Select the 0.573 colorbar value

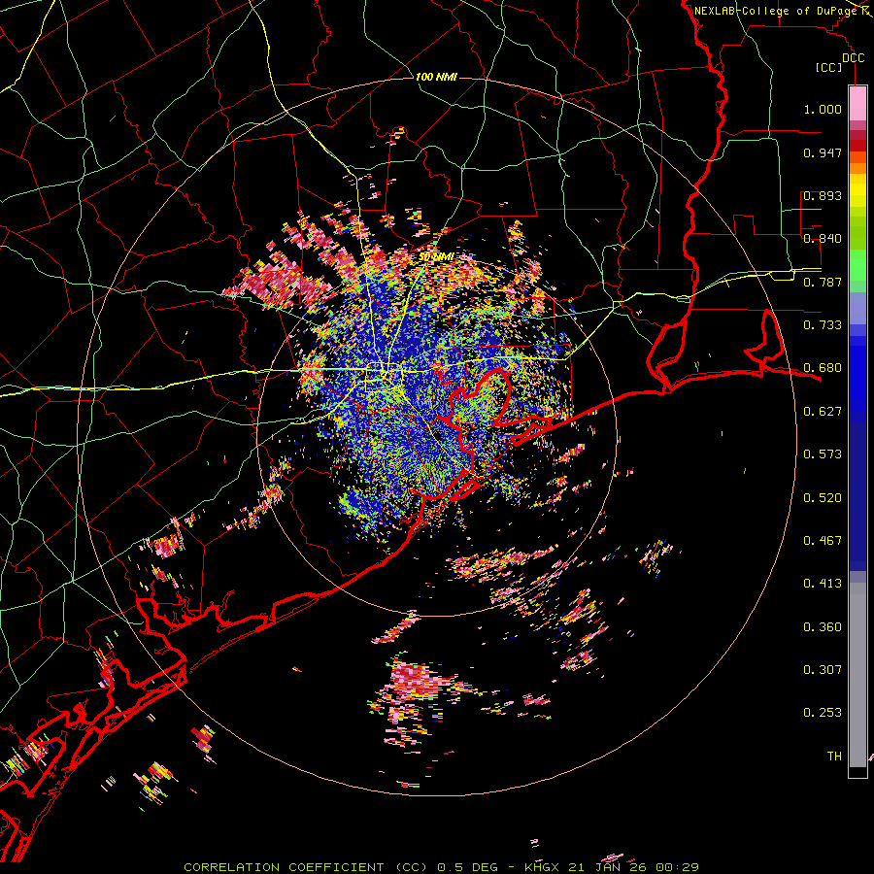(x=823, y=454)
